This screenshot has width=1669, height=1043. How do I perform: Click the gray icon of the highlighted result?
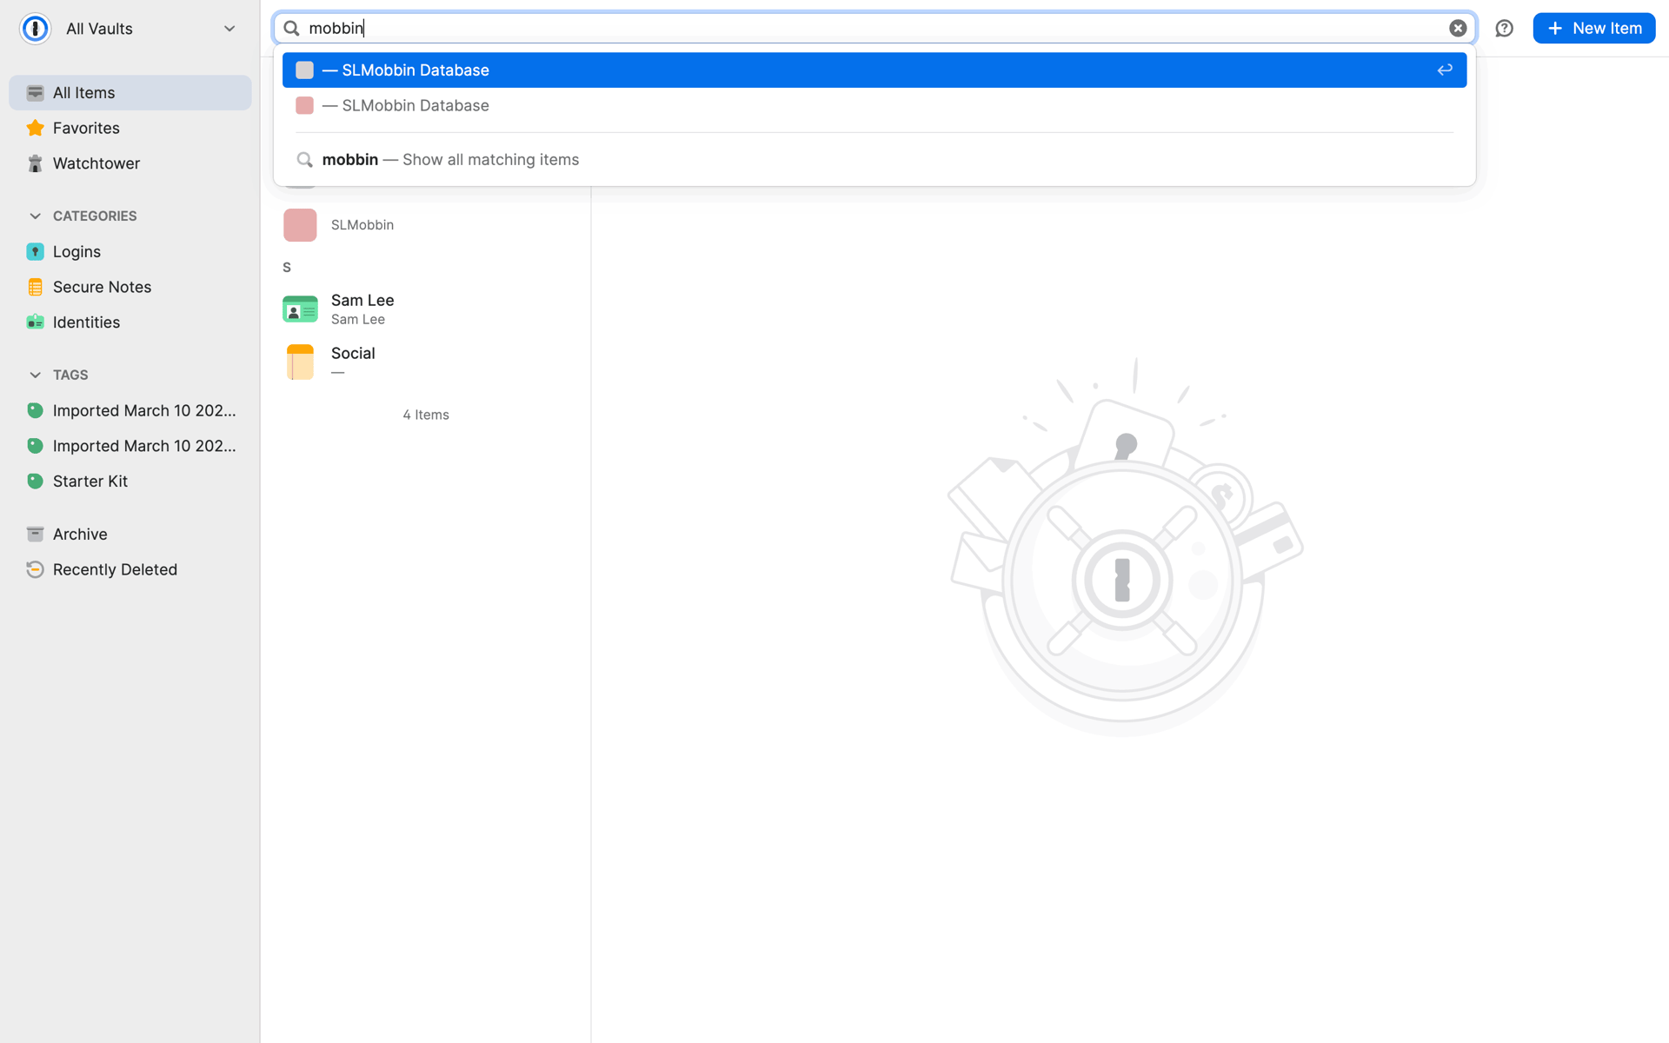click(304, 70)
